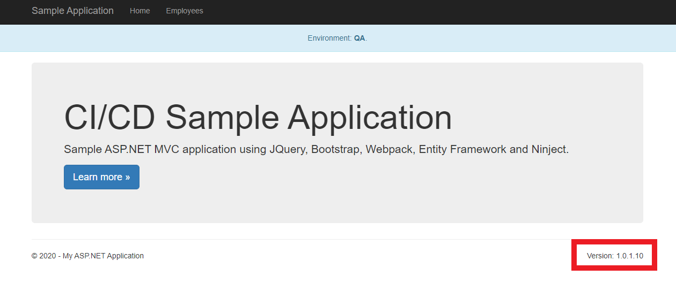Click the word Webpack in the description
676x291 pixels.
(390, 149)
